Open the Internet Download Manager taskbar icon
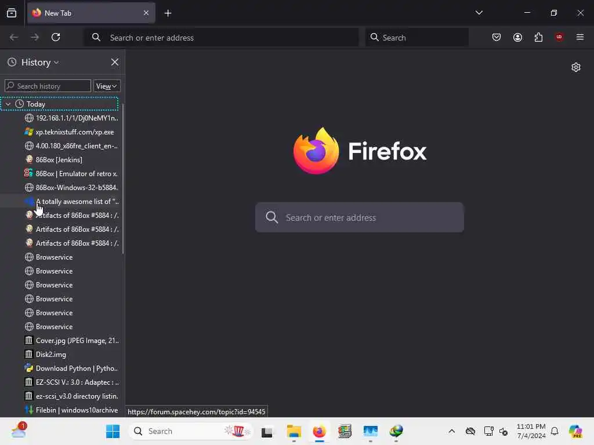 [396, 431]
